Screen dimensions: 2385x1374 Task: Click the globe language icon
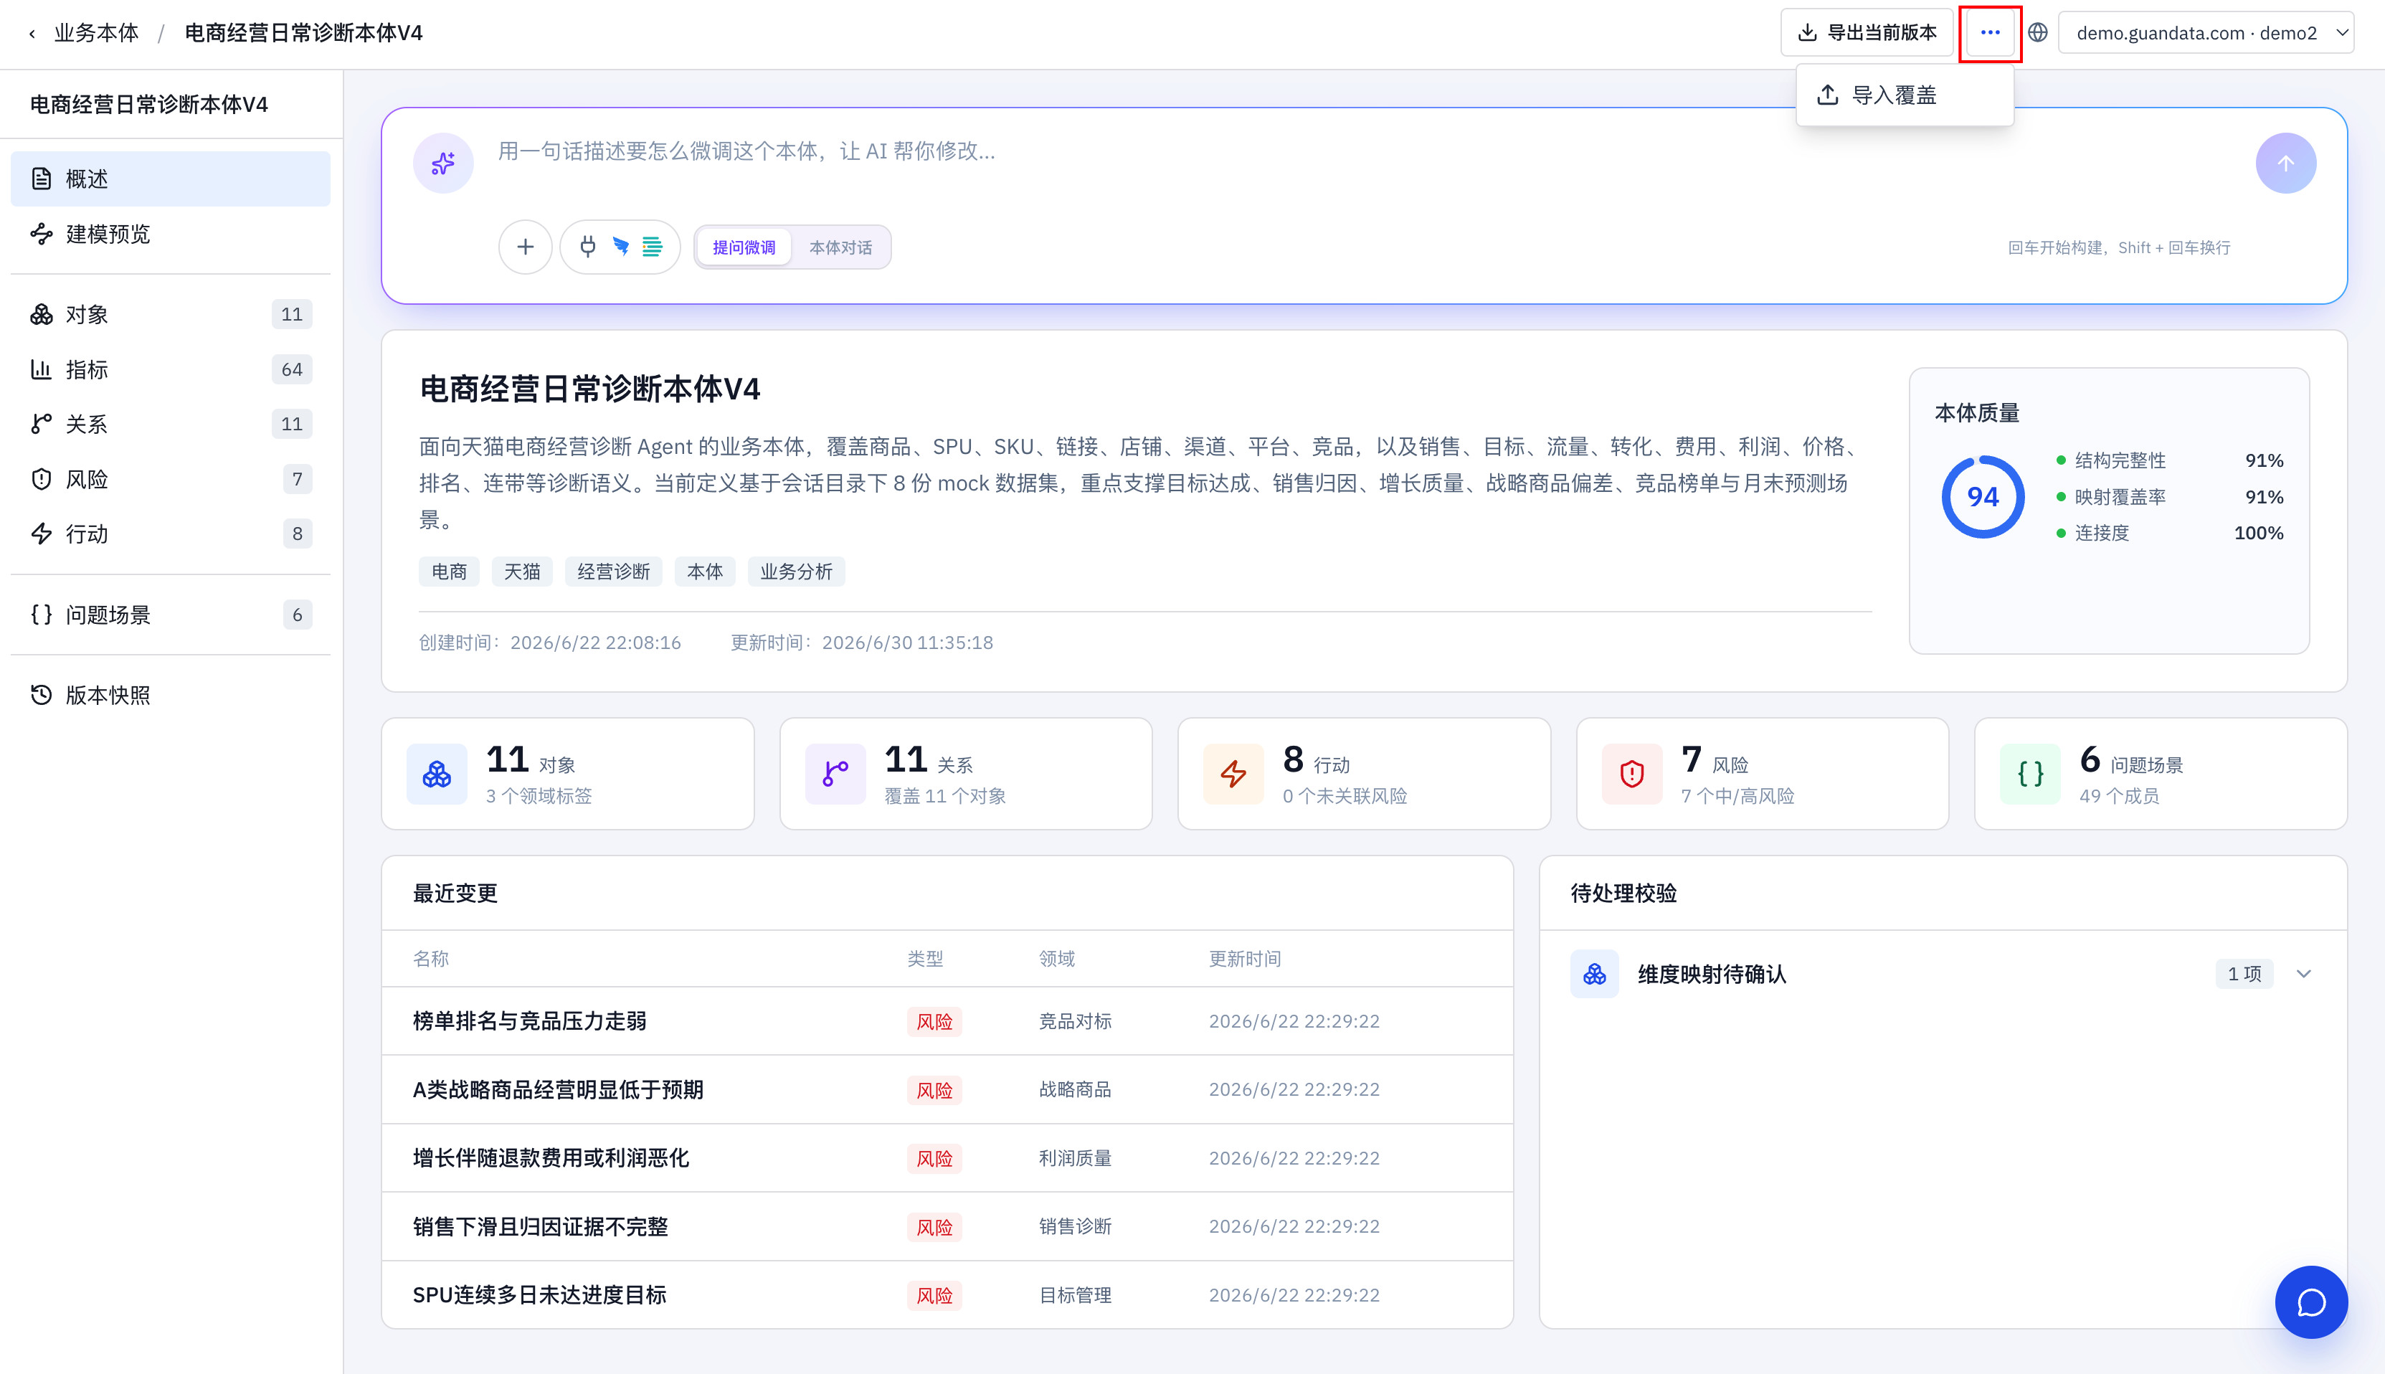tap(2038, 33)
